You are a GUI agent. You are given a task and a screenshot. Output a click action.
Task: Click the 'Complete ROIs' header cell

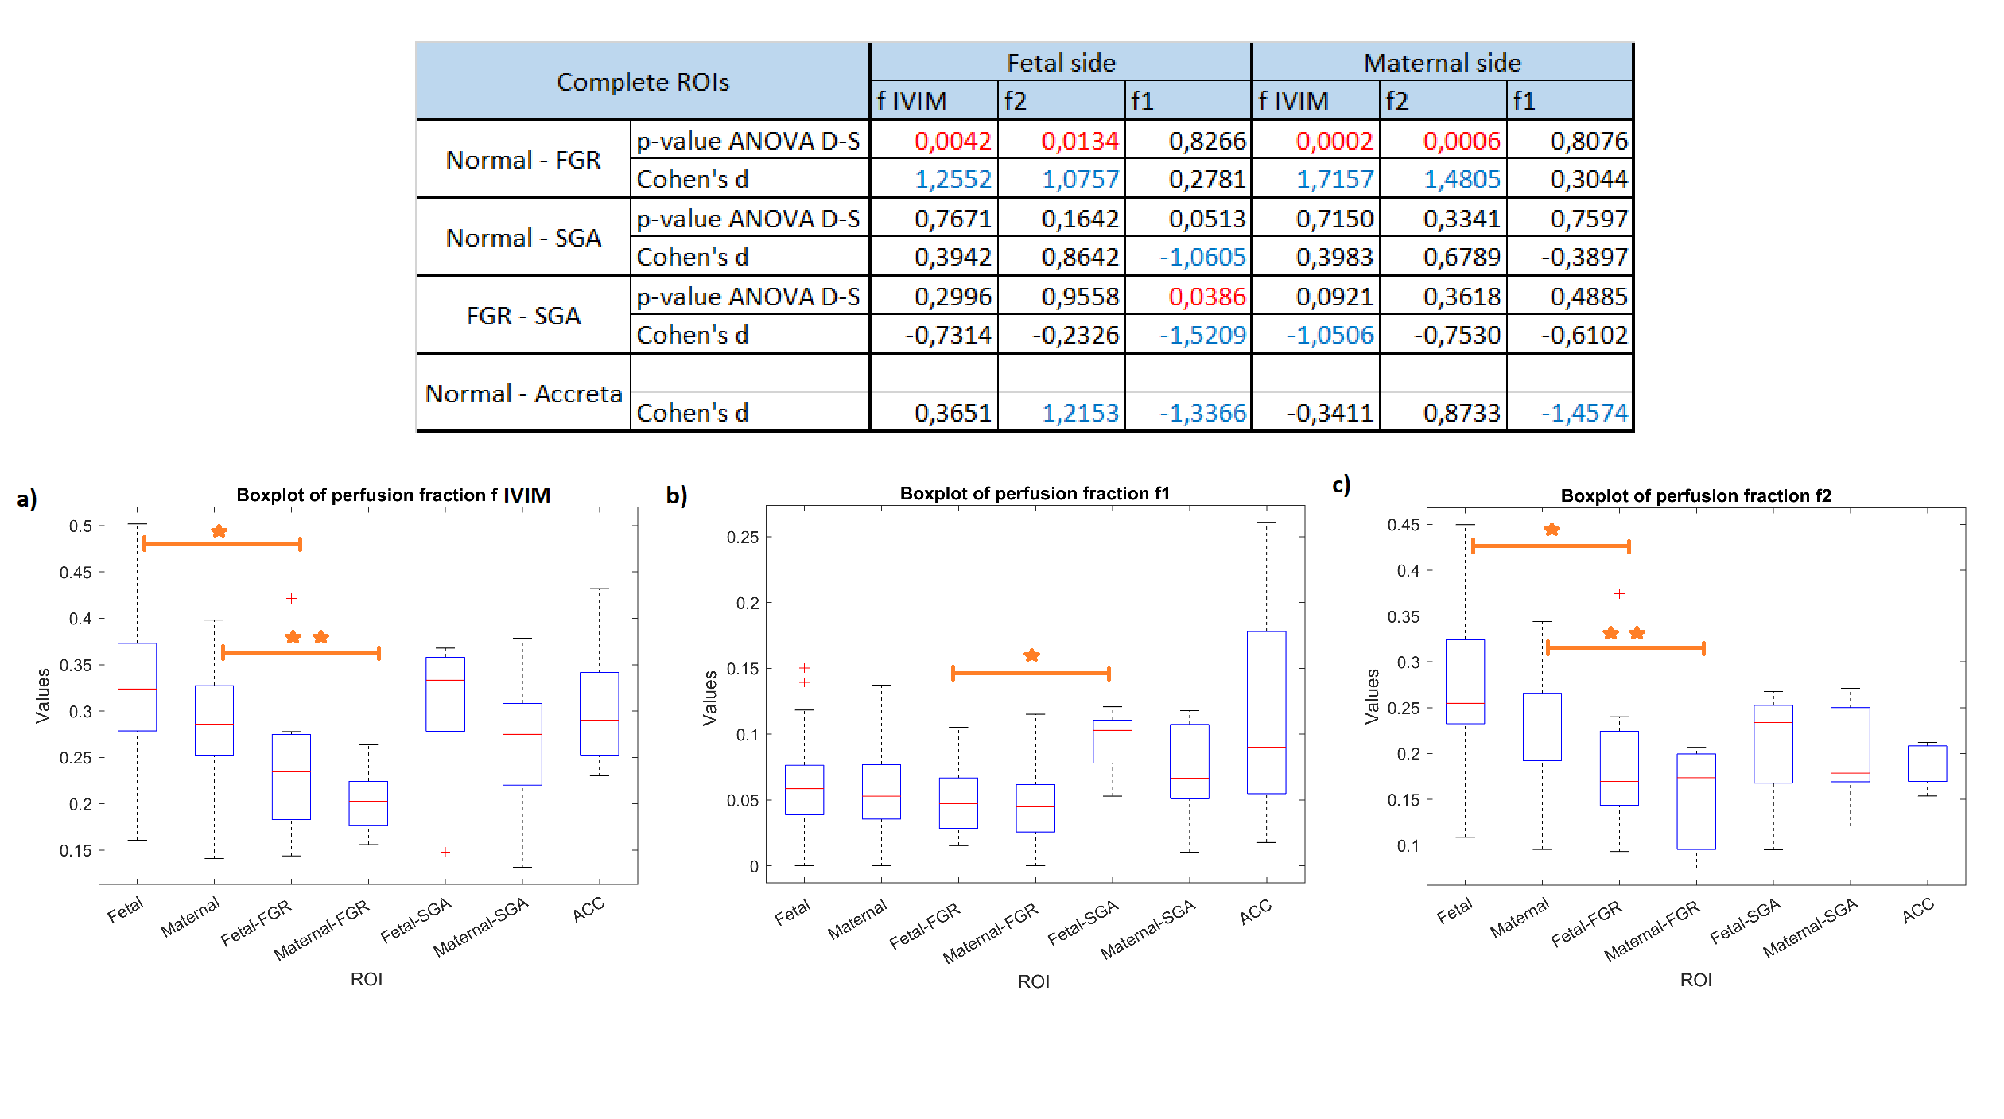pyautogui.click(x=643, y=82)
